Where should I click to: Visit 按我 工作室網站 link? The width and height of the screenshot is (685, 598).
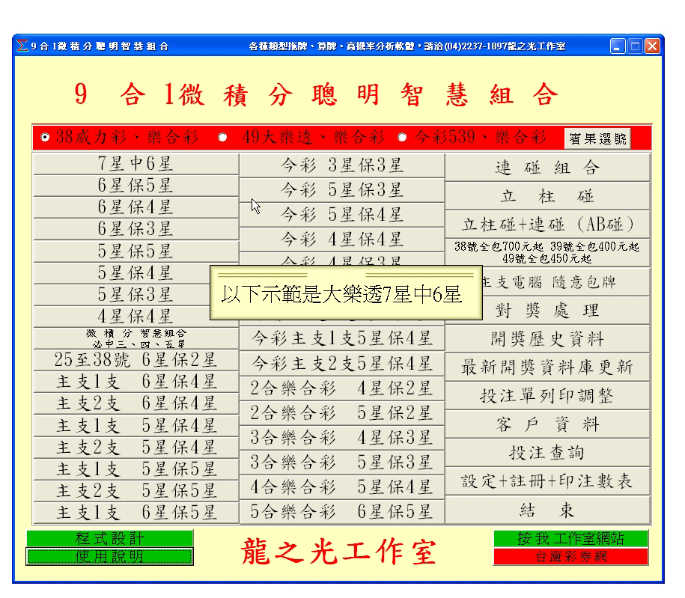(571, 539)
